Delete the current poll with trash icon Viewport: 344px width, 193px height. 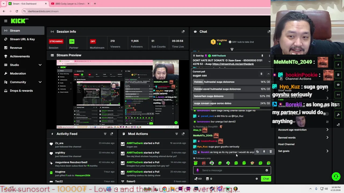(261, 74)
